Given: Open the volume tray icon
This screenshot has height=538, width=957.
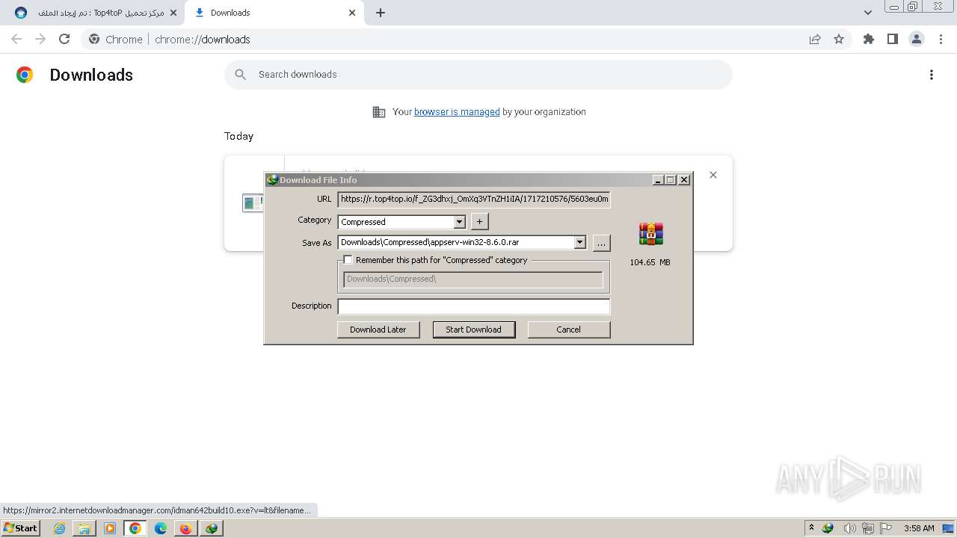Looking at the screenshot, I should pyautogui.click(x=849, y=528).
